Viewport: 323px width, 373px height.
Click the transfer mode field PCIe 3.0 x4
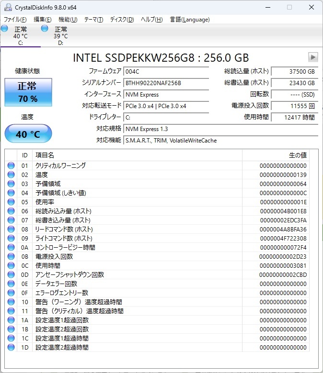166,106
